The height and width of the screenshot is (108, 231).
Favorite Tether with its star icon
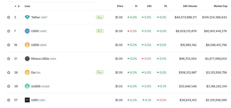[9, 17]
